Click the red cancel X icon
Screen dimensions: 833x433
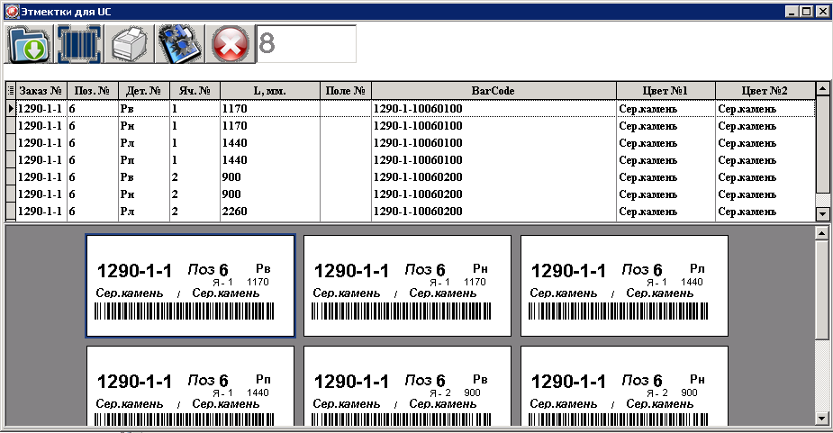[x=230, y=43]
